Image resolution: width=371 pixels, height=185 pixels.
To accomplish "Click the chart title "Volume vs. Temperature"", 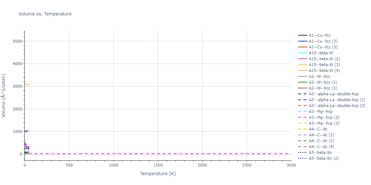I will (x=45, y=14).
